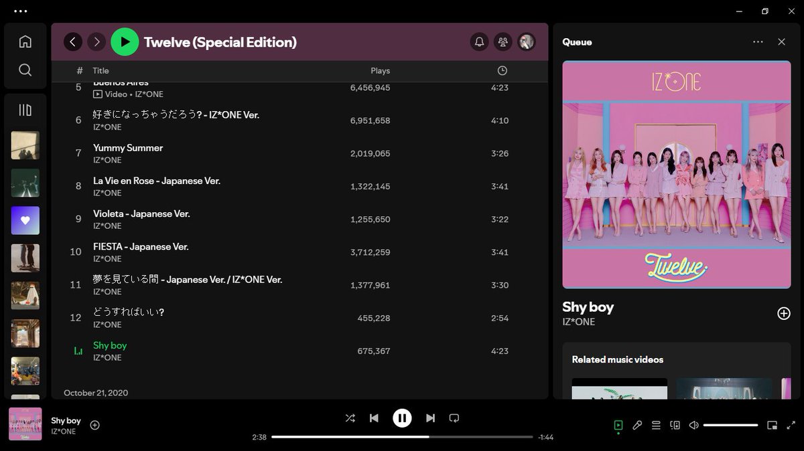Image resolution: width=804 pixels, height=451 pixels.
Task: Restore down the window
Action: (764, 11)
